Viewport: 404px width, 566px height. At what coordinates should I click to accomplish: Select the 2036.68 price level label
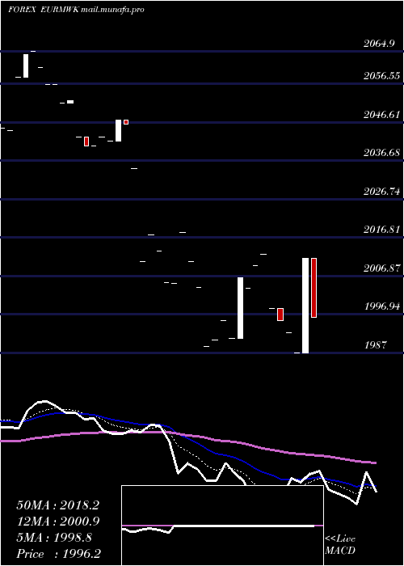click(381, 153)
